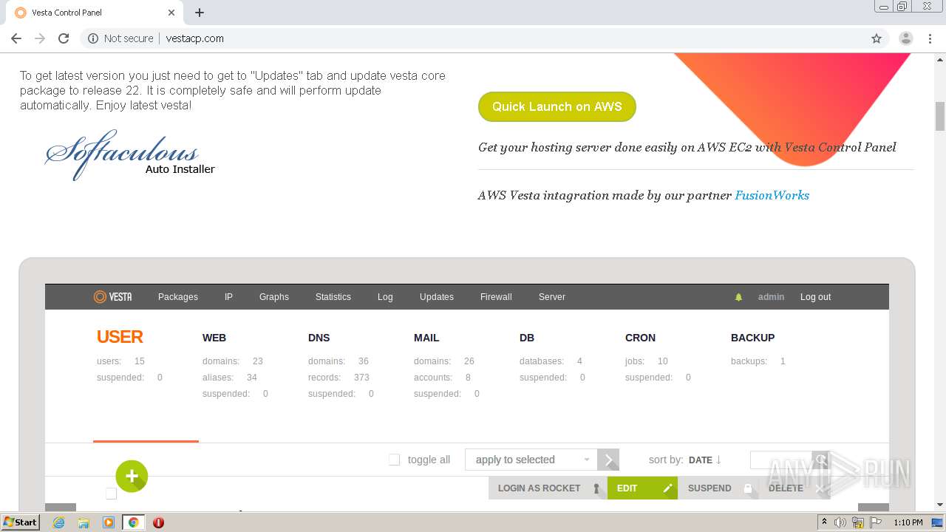The image size is (946, 532).
Task: Click the page vertical scrollbar thumb
Action: 940,115
